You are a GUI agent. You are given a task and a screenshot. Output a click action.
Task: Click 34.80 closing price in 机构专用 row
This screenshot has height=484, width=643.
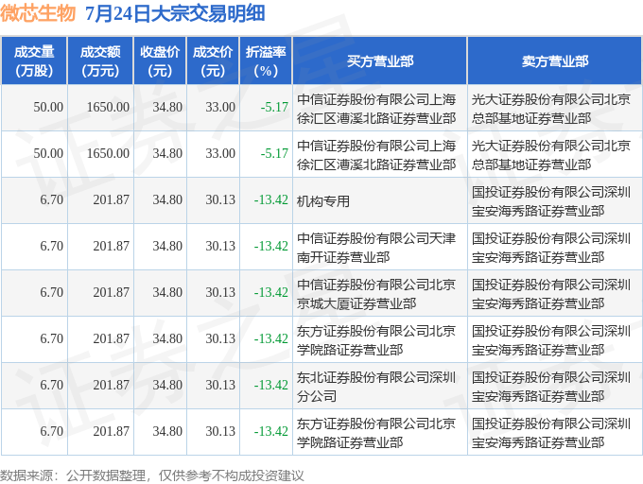pyautogui.click(x=167, y=200)
